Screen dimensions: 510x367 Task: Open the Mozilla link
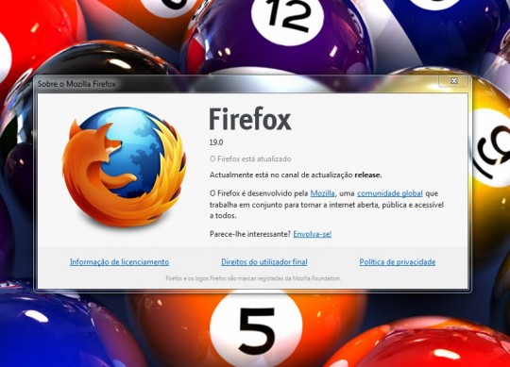pyautogui.click(x=322, y=193)
